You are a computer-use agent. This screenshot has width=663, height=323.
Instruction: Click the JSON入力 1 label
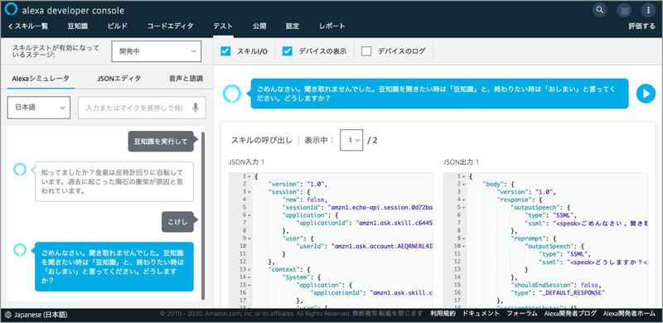246,162
